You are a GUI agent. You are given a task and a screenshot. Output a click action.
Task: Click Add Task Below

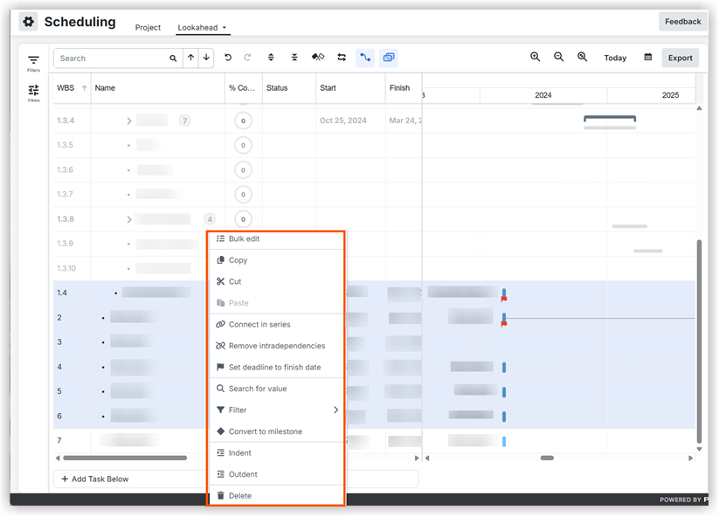click(x=95, y=479)
